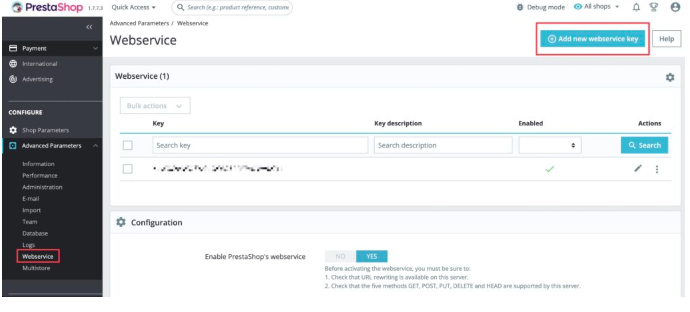Edit the webservice key with pencil icon
The image size is (690, 312).
(x=638, y=168)
